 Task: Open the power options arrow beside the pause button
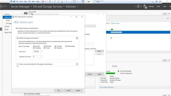(x=45, y=2)
